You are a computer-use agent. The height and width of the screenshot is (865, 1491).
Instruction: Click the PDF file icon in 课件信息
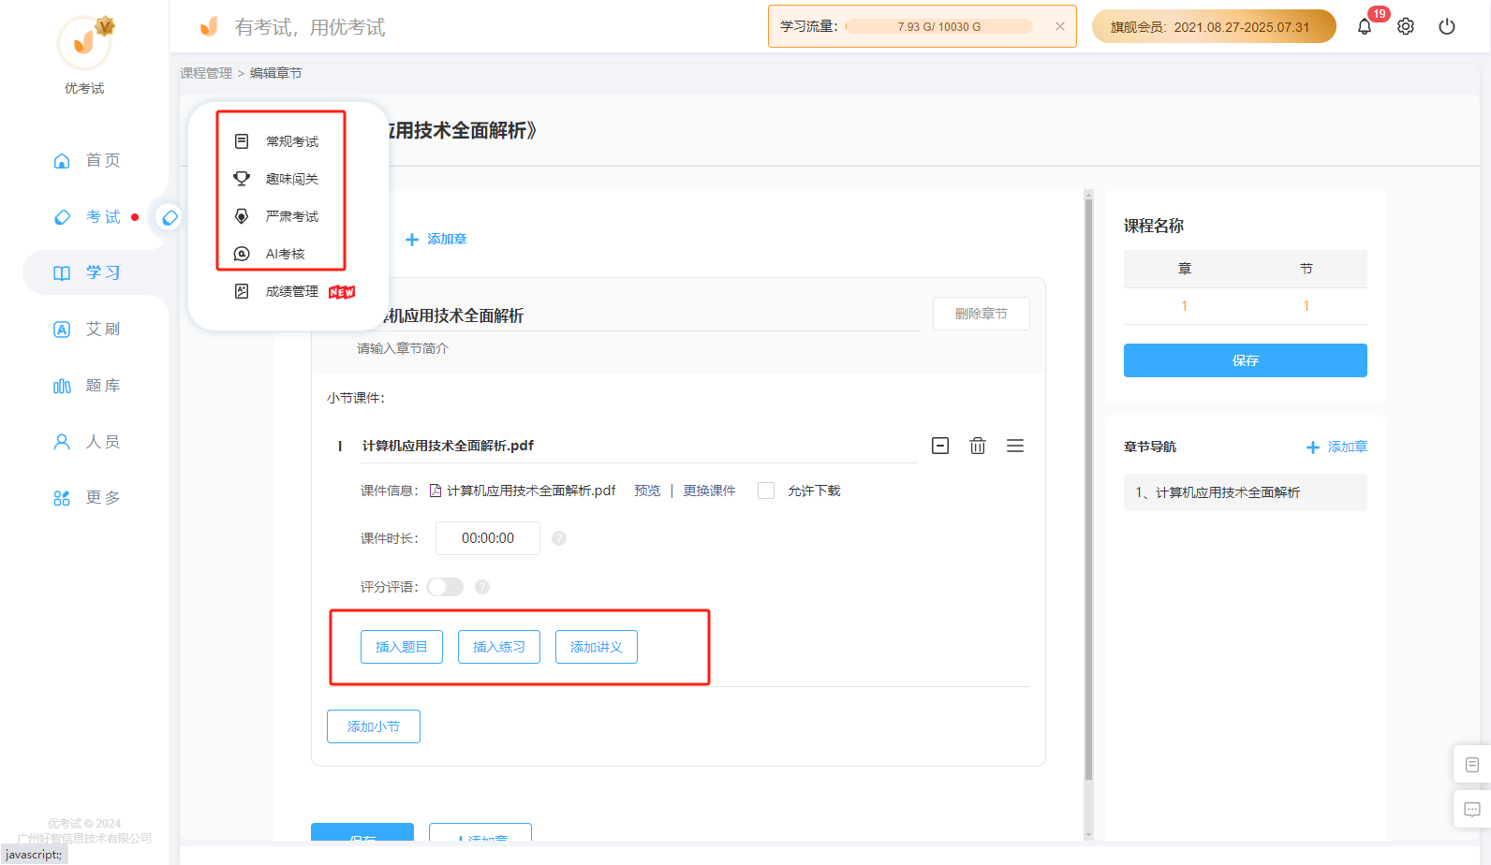click(x=435, y=491)
